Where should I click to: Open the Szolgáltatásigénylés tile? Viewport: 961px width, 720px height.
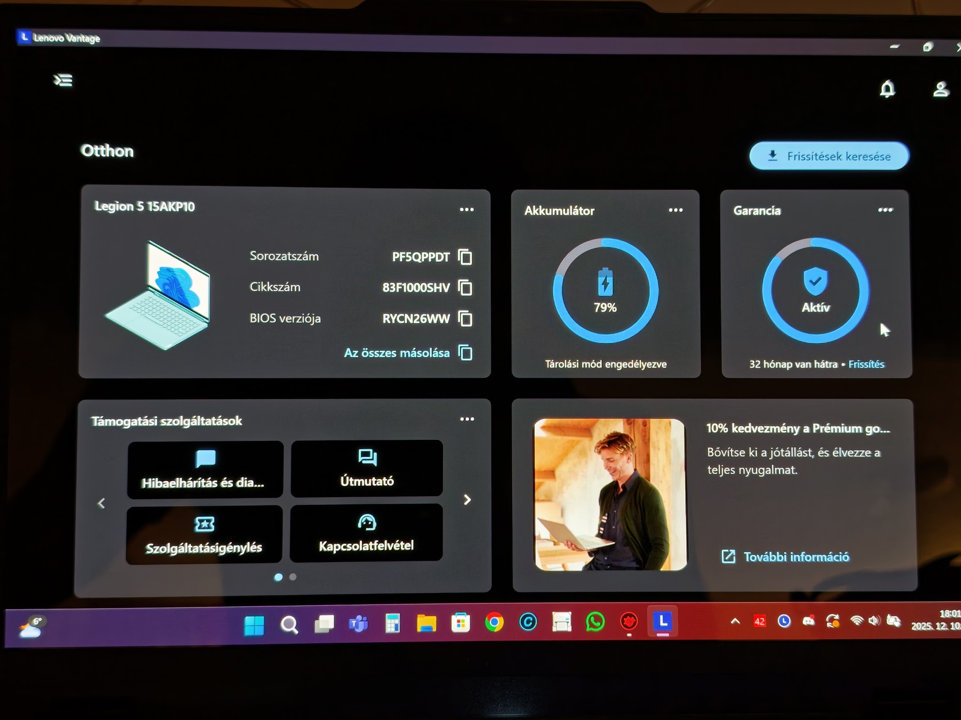pyautogui.click(x=204, y=535)
